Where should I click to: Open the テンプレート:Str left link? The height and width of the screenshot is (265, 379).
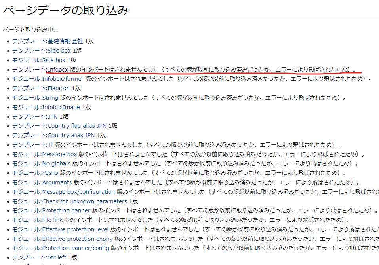[40, 257]
